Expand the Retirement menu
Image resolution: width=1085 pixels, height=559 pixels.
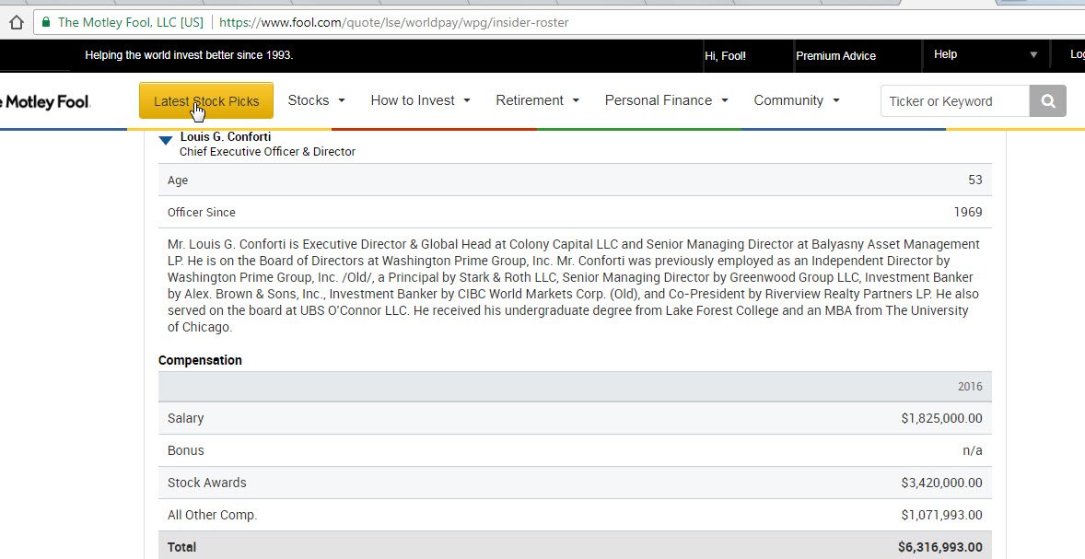[x=537, y=100]
